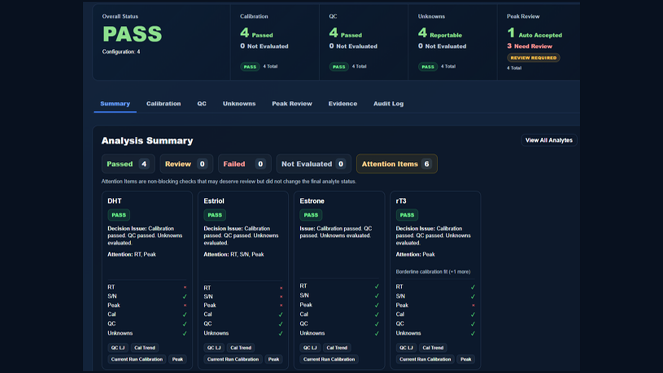
Task: Click the red X on rT3 Peak row
Action: [473, 305]
